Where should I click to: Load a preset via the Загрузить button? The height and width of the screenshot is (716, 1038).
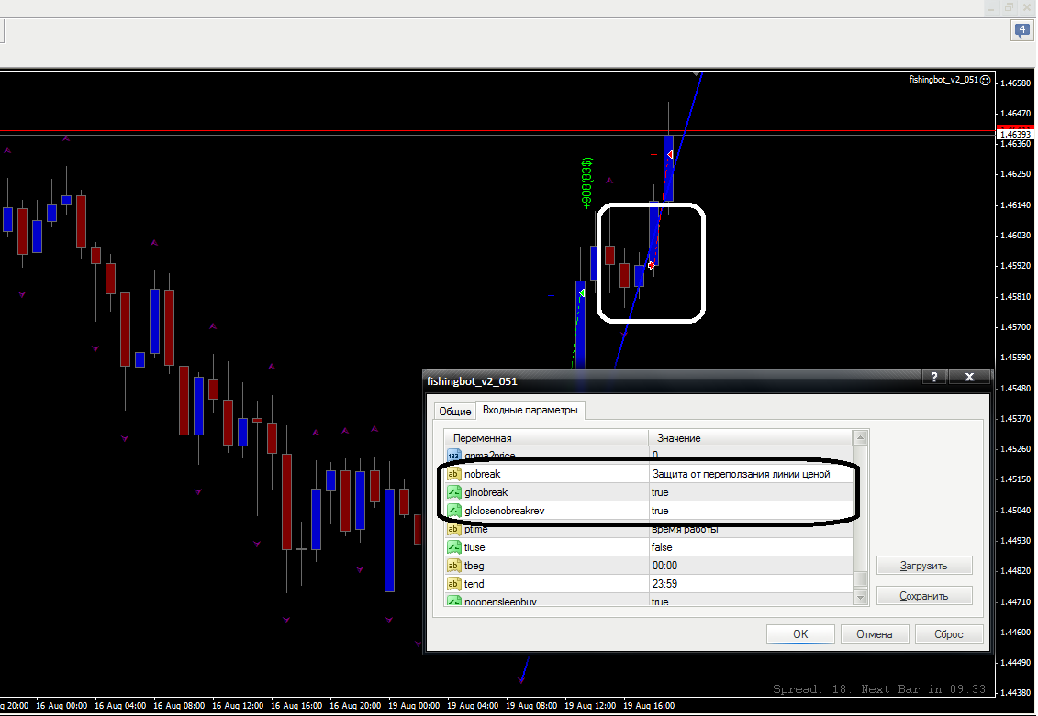tap(924, 566)
